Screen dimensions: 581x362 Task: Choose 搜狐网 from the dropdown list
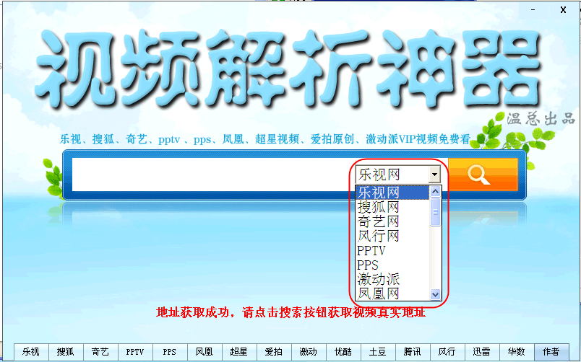click(392, 207)
